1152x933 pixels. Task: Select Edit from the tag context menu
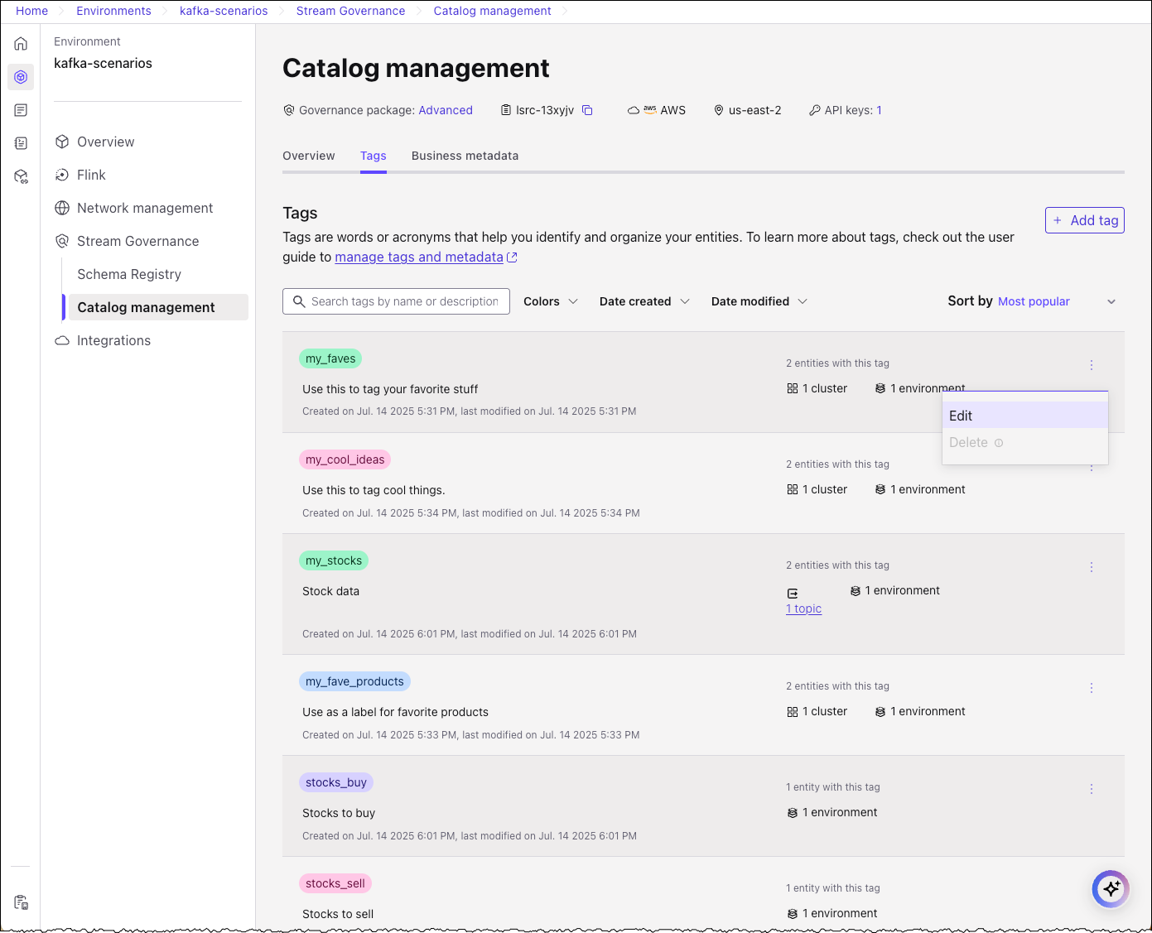(961, 416)
